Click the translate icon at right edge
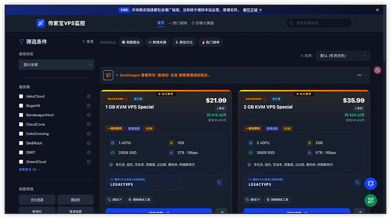Viewport: 391px width, 218px height. (377, 70)
